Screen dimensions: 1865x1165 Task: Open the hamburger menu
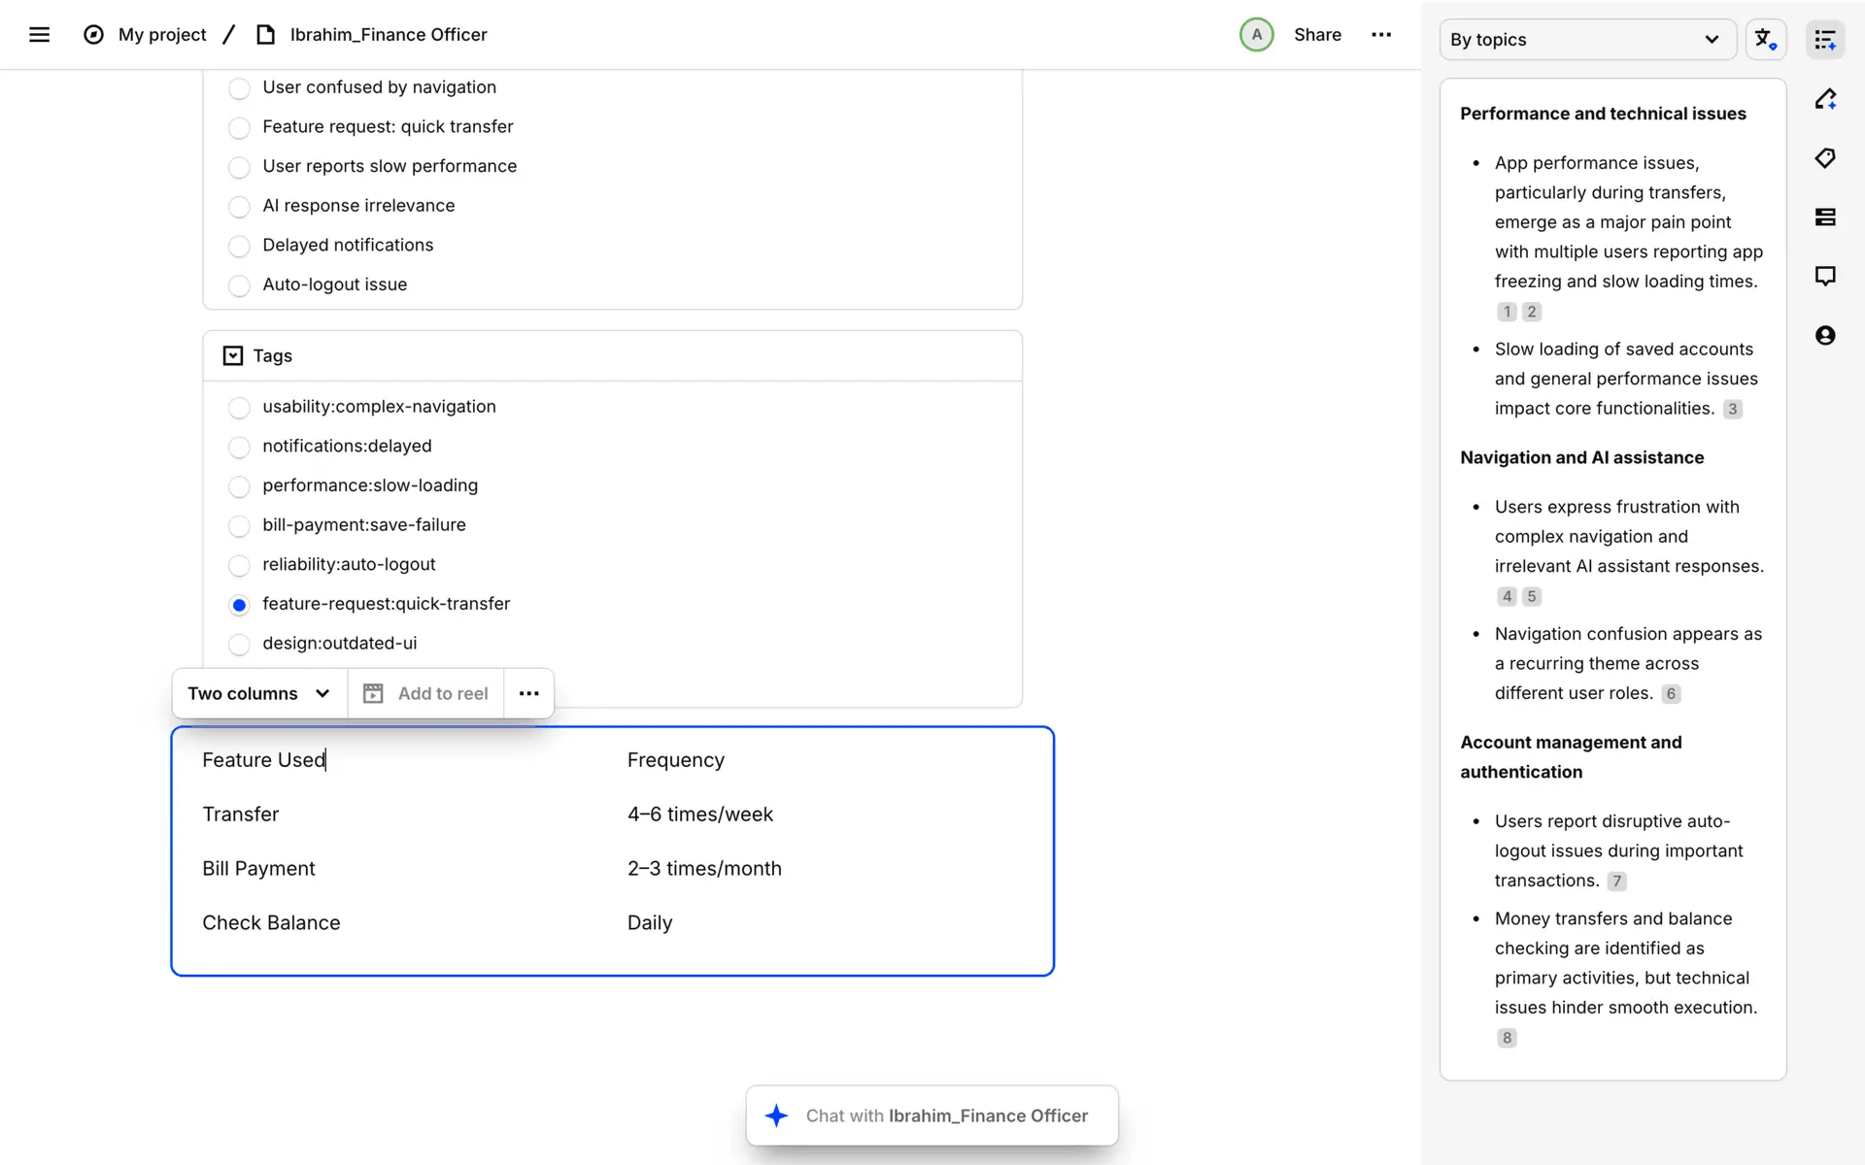[x=39, y=35]
